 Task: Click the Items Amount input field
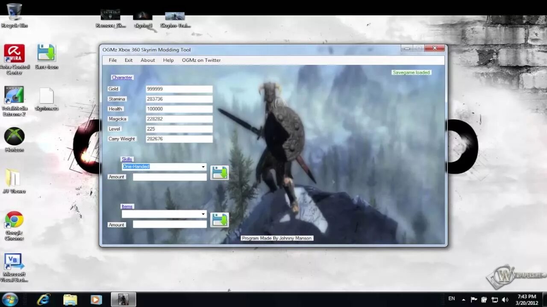coord(170,224)
